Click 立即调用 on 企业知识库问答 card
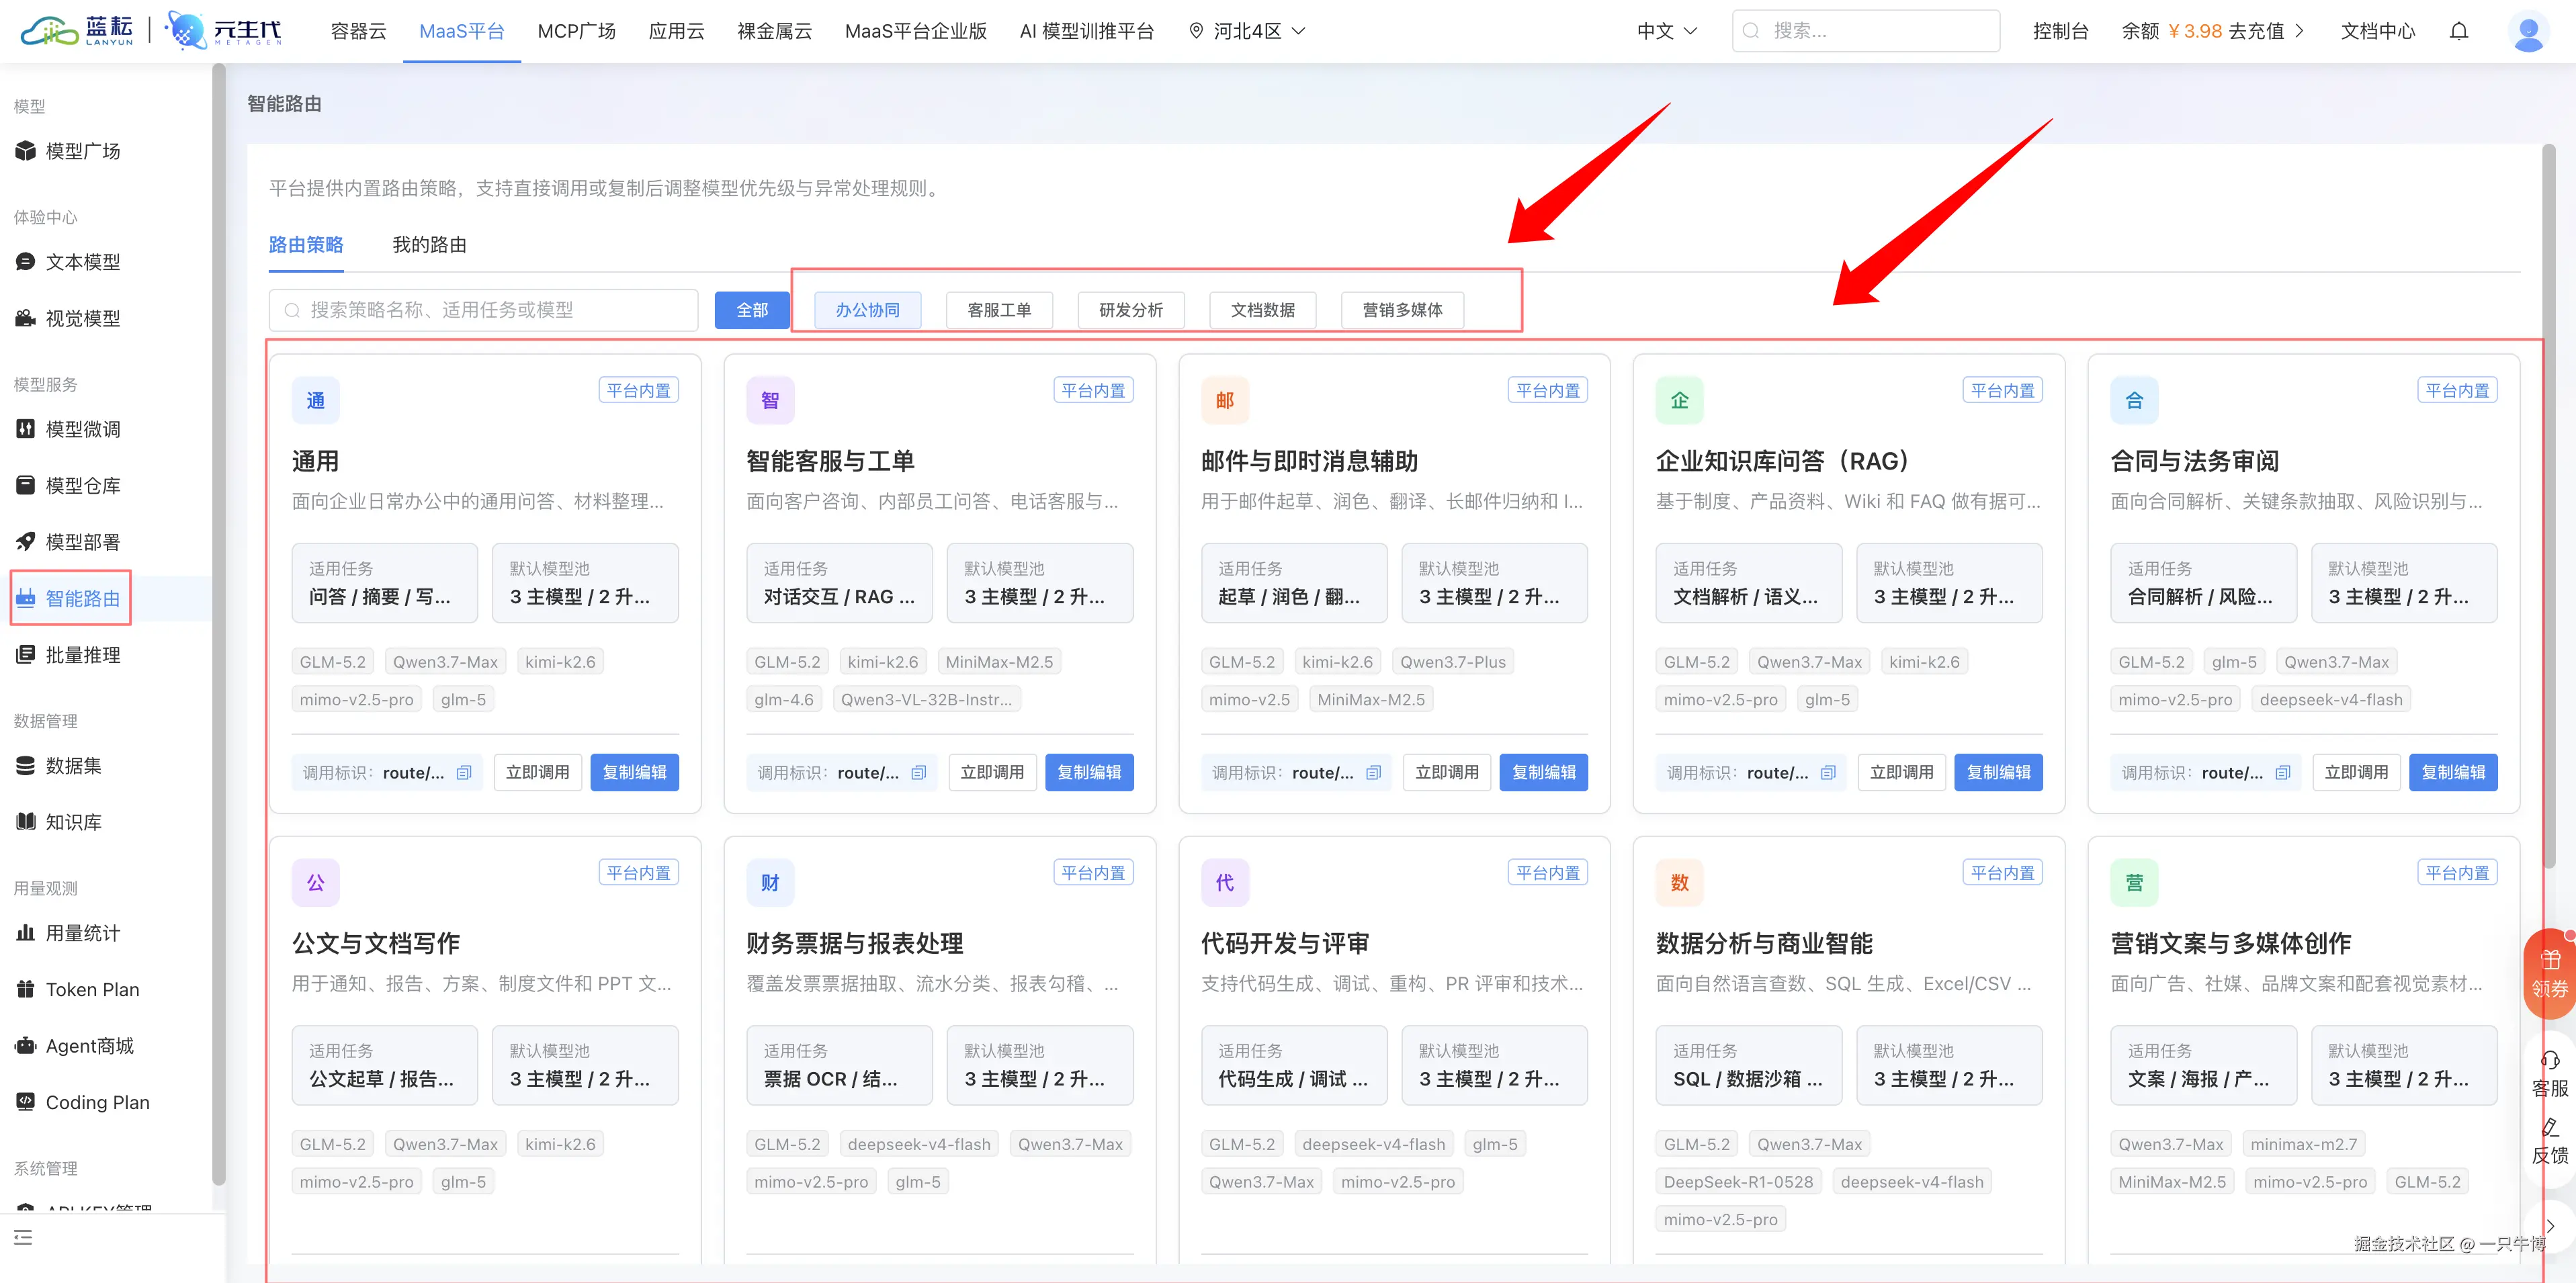This screenshot has height=1283, width=2576. point(1902,773)
